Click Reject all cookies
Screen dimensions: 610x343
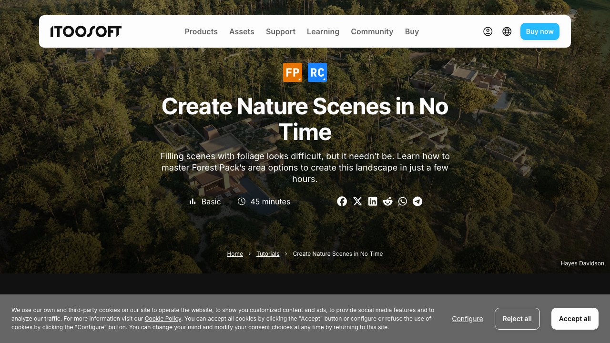[x=517, y=319]
